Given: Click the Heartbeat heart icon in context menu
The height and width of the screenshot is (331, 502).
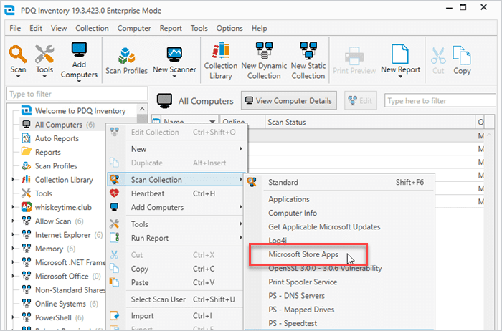Looking at the screenshot, I should coord(114,193).
